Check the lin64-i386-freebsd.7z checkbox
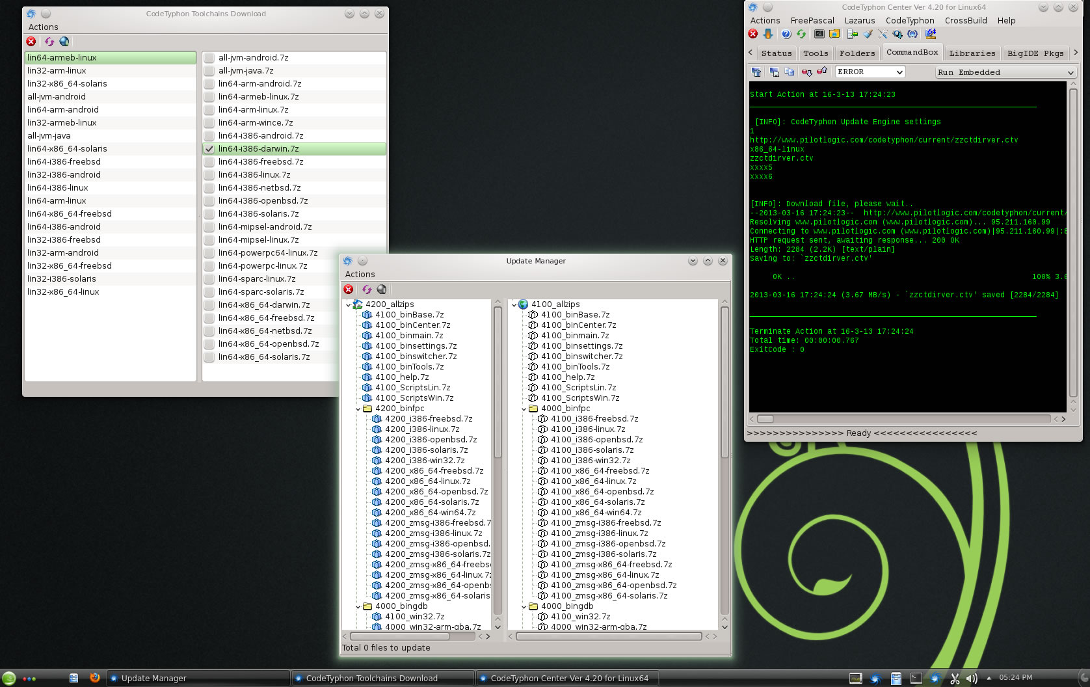 (x=209, y=162)
